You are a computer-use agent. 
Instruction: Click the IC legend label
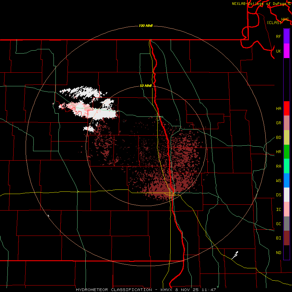279,210
